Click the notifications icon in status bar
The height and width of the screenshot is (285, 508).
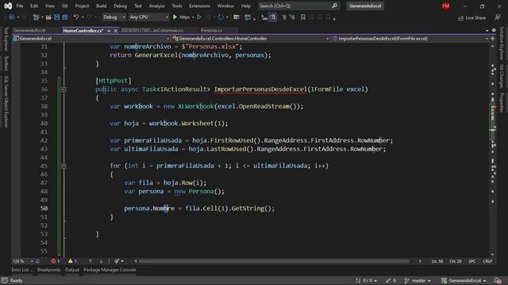[498, 280]
